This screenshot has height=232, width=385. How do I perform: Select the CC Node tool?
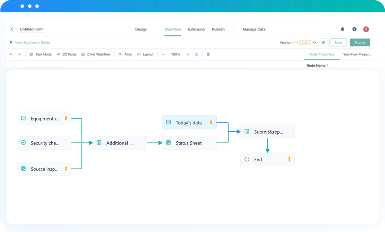coord(66,54)
